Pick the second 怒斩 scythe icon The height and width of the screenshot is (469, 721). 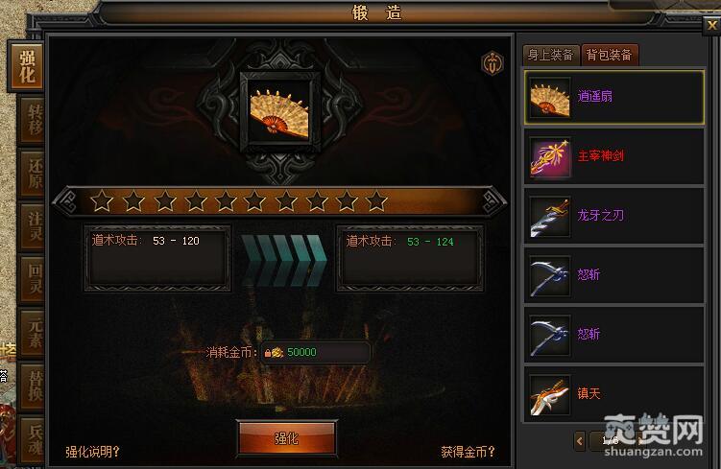pyautogui.click(x=550, y=336)
